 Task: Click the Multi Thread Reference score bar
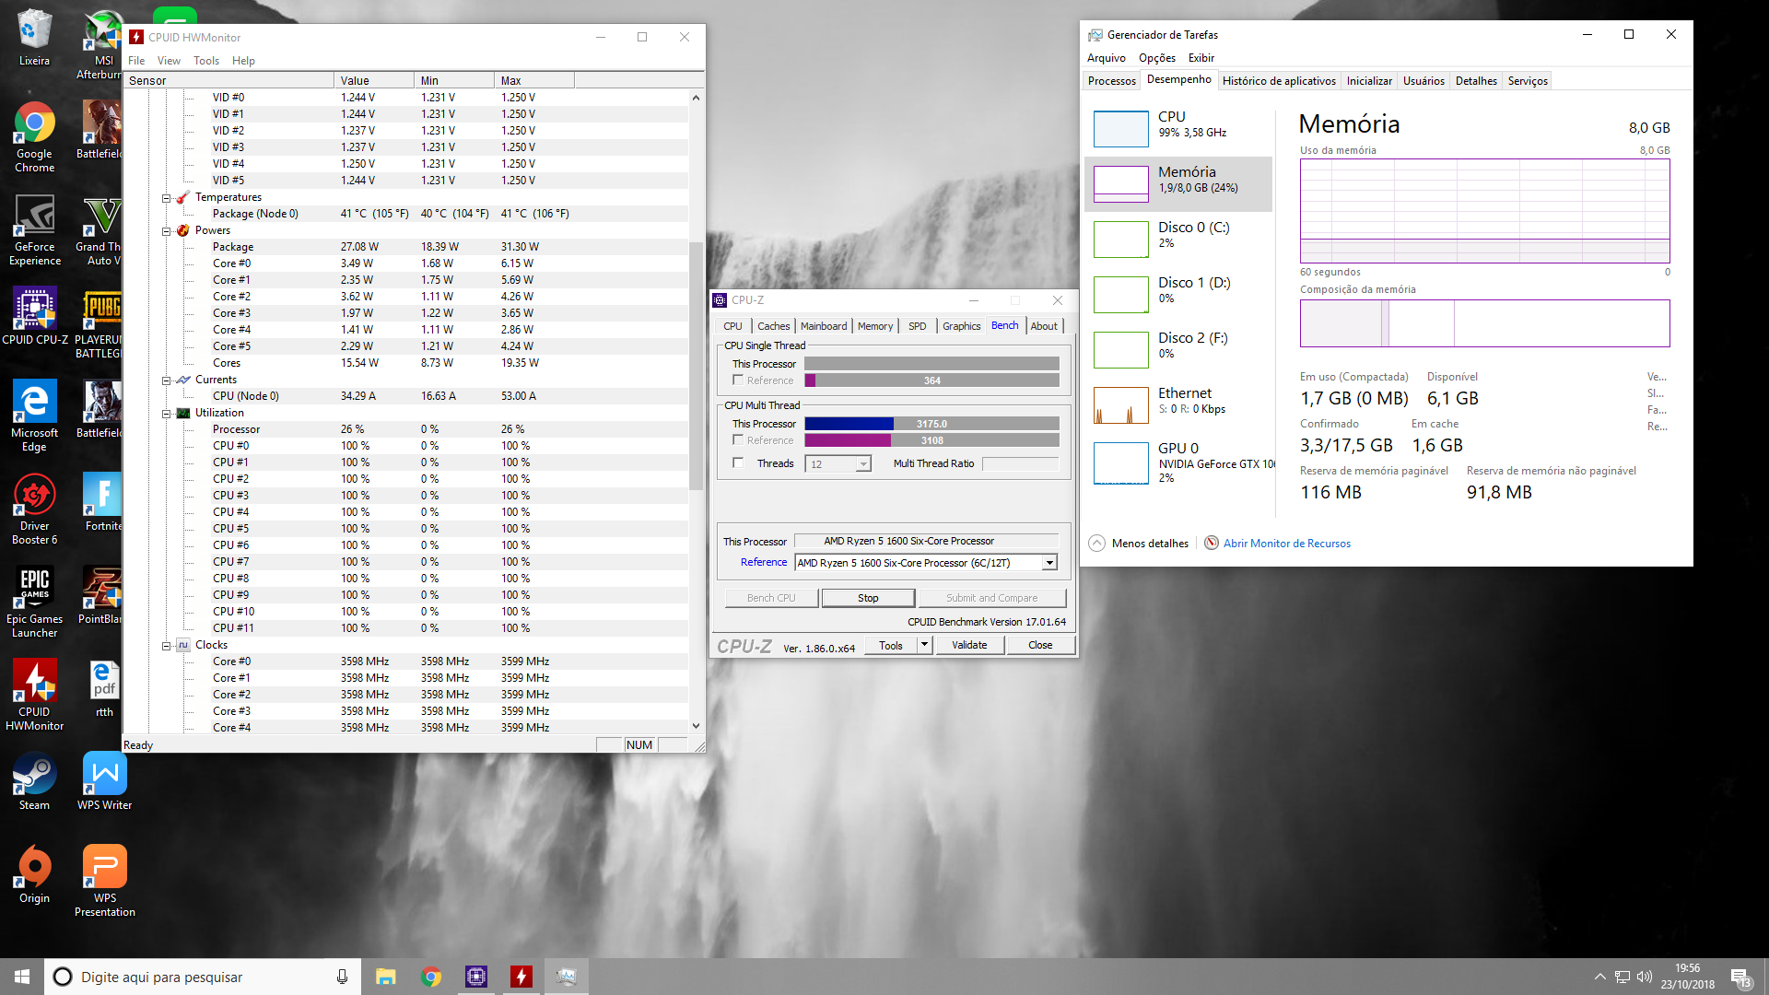(x=931, y=440)
